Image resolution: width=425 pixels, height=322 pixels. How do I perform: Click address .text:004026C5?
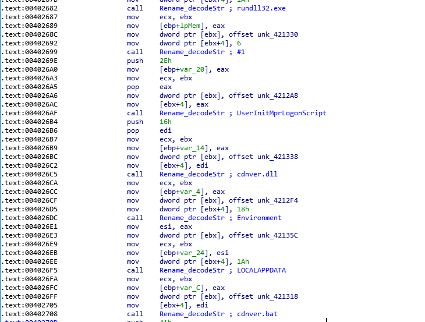pos(29,174)
